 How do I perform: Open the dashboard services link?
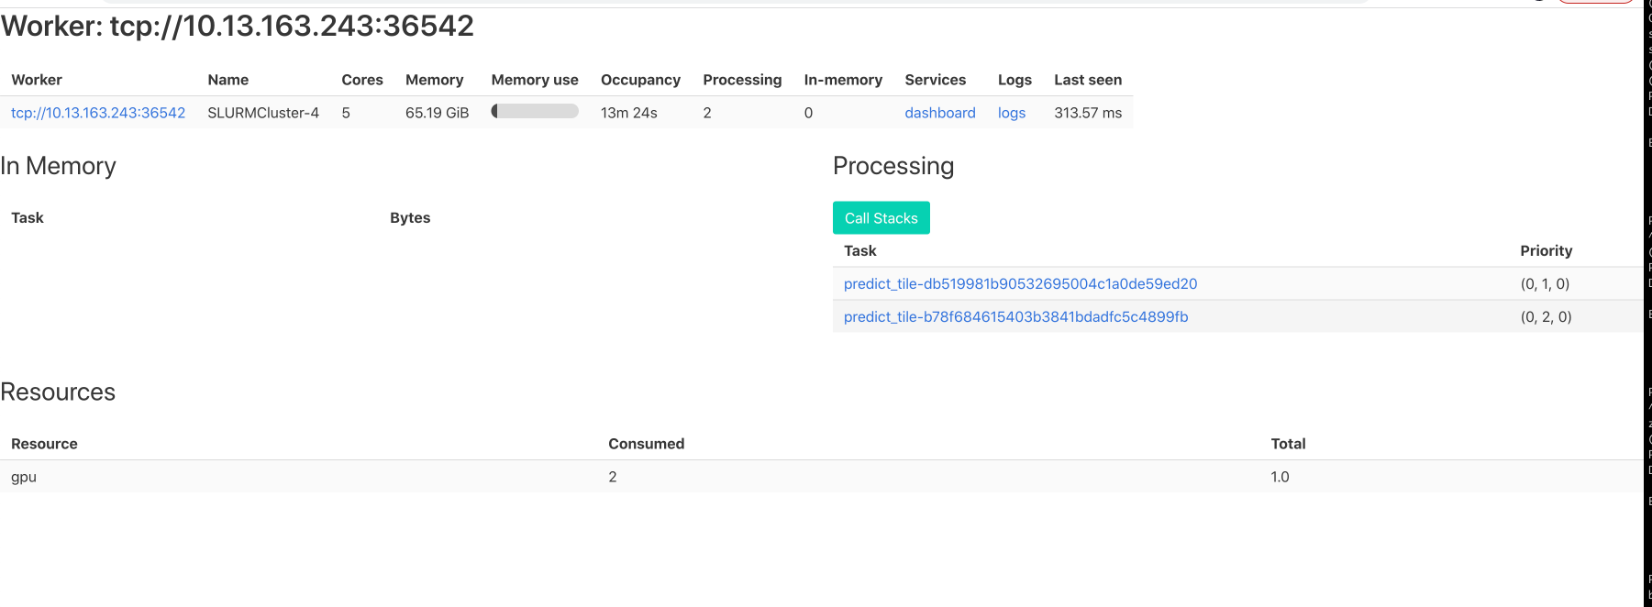940,113
